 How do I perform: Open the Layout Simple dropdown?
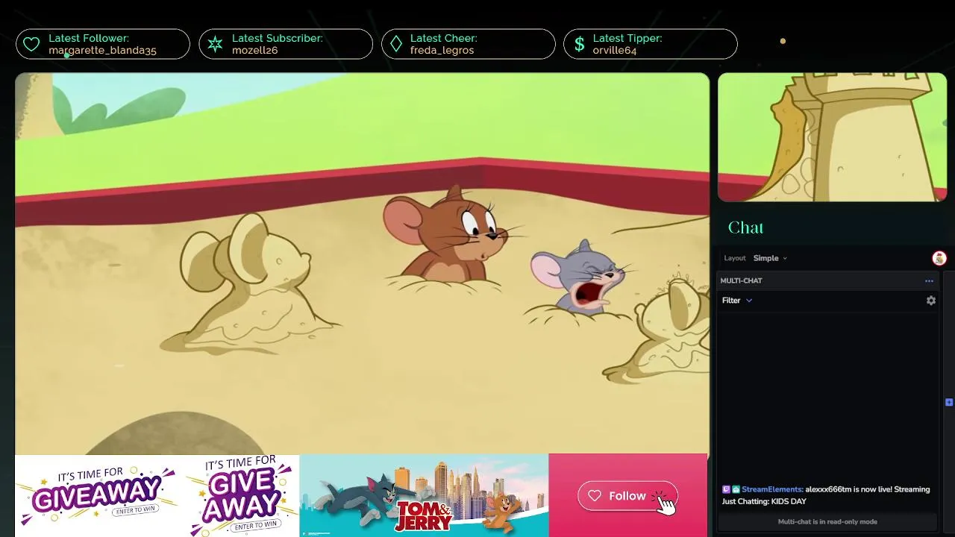[x=770, y=258]
